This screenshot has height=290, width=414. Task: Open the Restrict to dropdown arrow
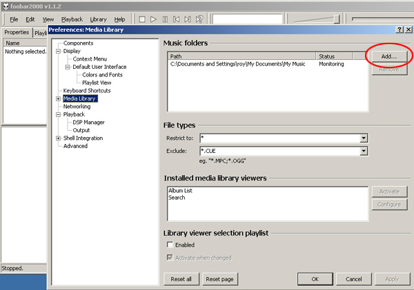click(x=364, y=138)
